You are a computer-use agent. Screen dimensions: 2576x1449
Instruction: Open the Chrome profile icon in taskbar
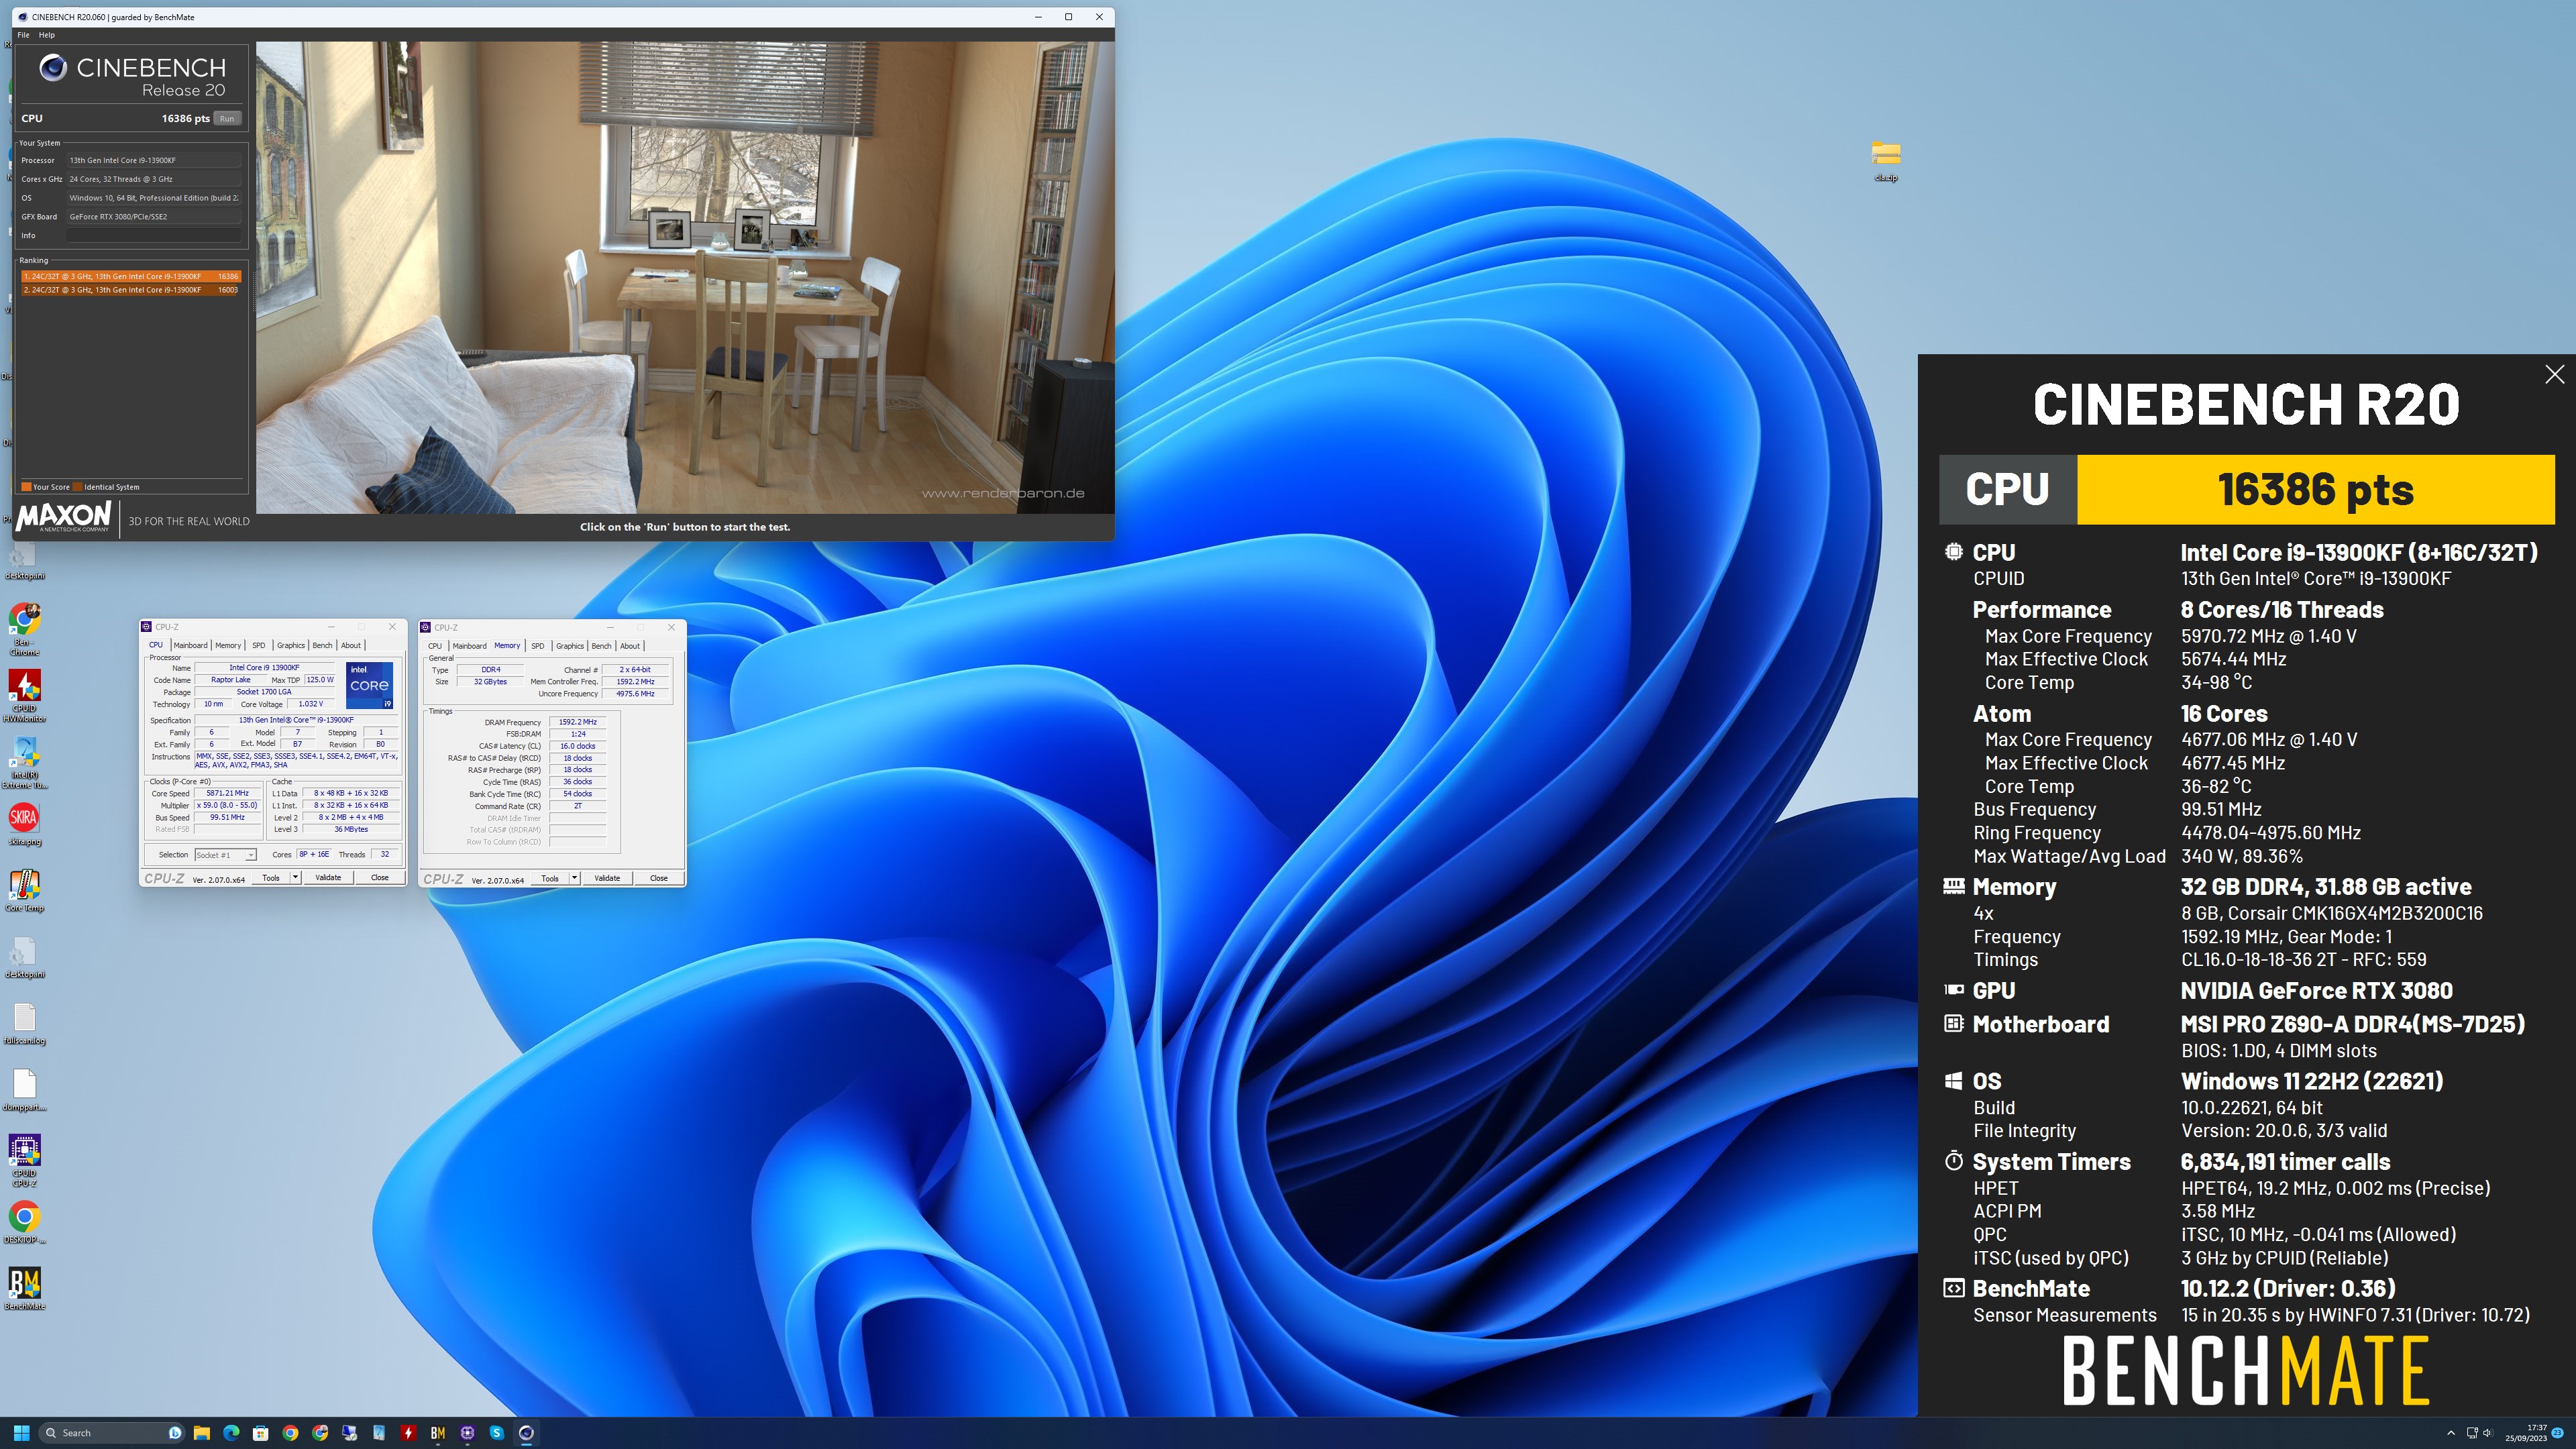coord(320,1433)
